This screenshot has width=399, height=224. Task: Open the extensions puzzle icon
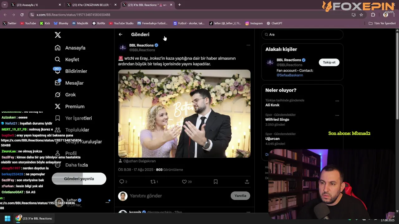(373, 15)
